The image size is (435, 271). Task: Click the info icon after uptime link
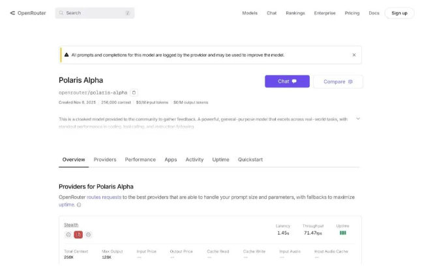click(79, 205)
